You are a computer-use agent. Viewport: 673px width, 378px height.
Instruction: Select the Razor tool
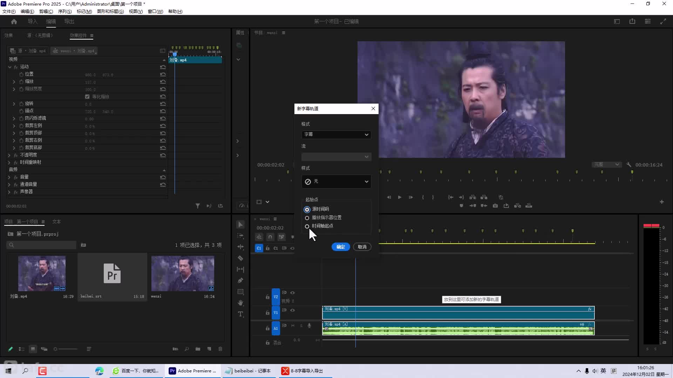(x=240, y=258)
